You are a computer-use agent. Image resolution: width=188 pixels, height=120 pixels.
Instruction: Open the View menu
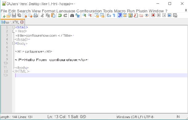pos(36,11)
